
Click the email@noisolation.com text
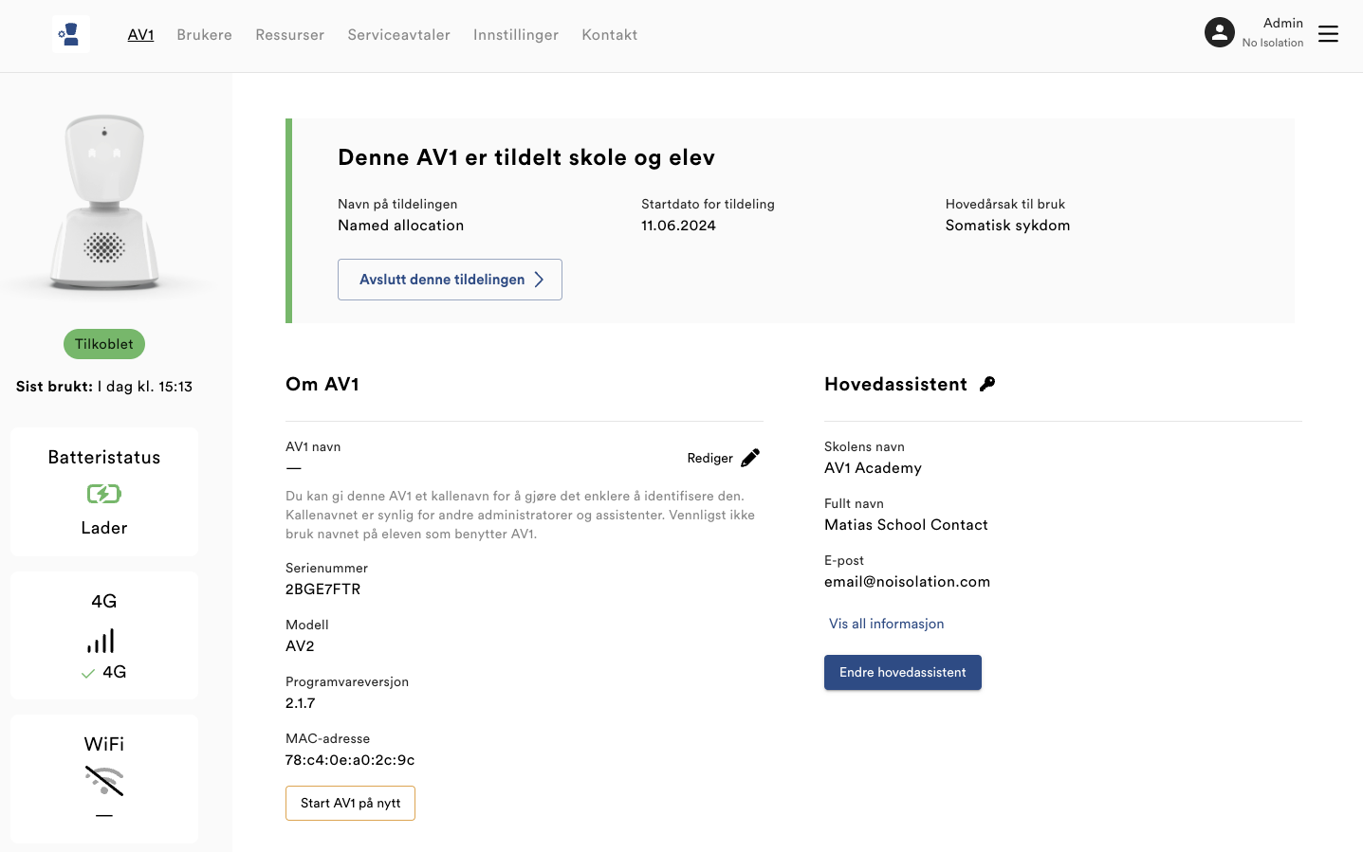[x=907, y=581]
